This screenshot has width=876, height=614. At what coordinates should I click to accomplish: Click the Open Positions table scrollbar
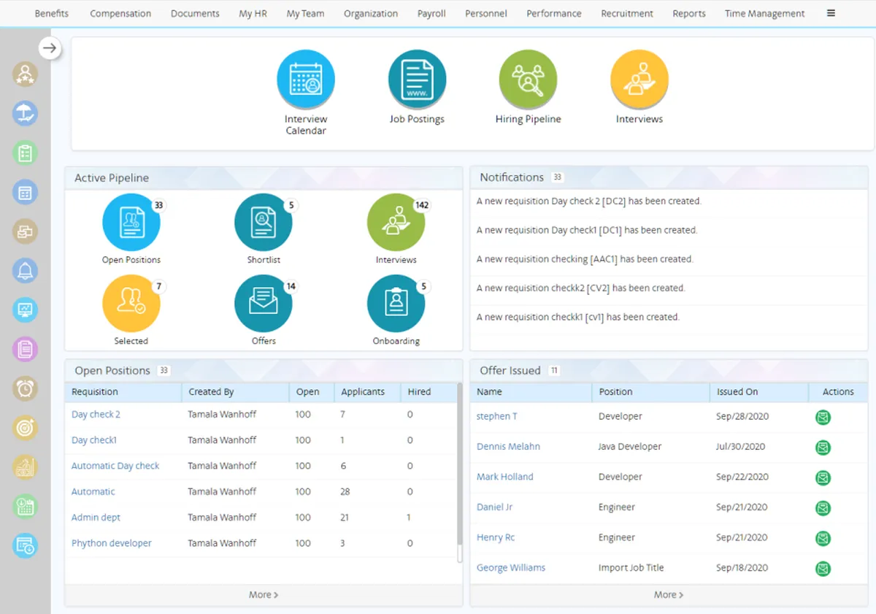[460, 472]
